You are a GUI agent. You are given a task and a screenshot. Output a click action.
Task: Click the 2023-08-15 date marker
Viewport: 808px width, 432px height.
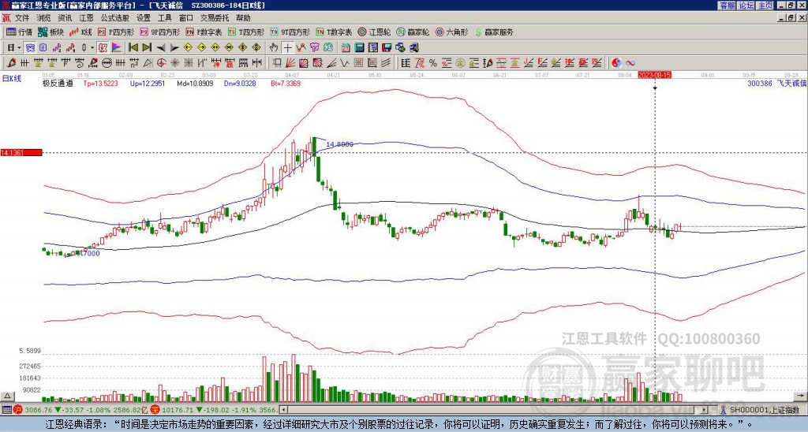pyautogui.click(x=654, y=75)
